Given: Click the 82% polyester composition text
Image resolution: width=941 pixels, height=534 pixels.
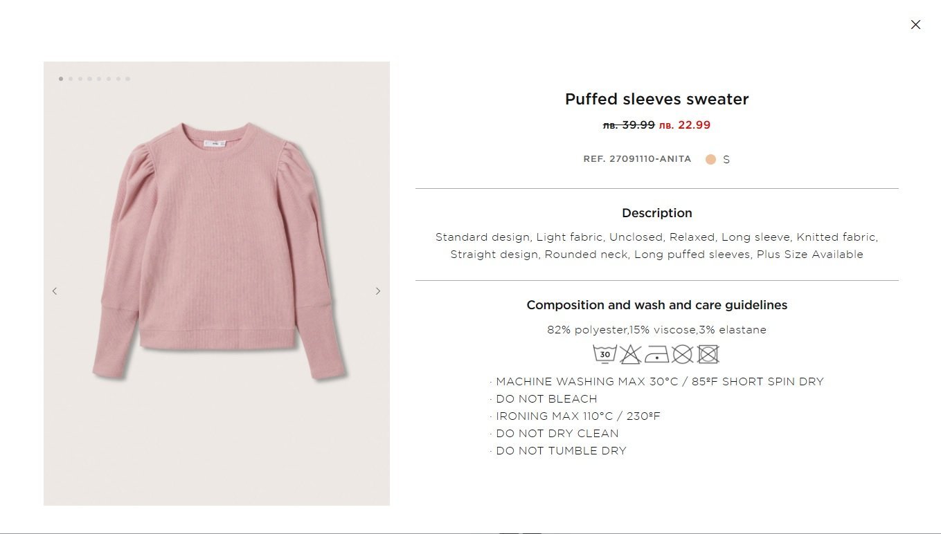Looking at the screenshot, I should pos(656,330).
